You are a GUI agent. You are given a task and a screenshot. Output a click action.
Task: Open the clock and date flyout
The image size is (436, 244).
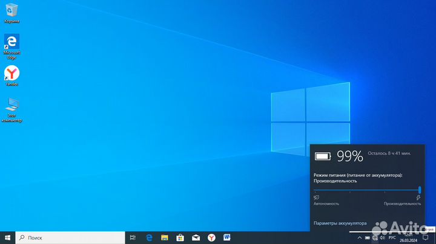(x=409, y=238)
